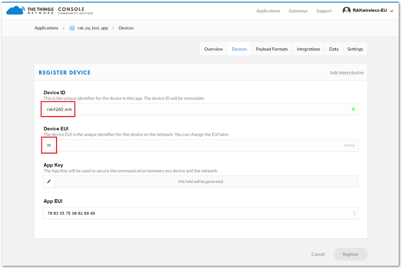
Task: Click the Console Community Edition title
Action: [75, 11]
